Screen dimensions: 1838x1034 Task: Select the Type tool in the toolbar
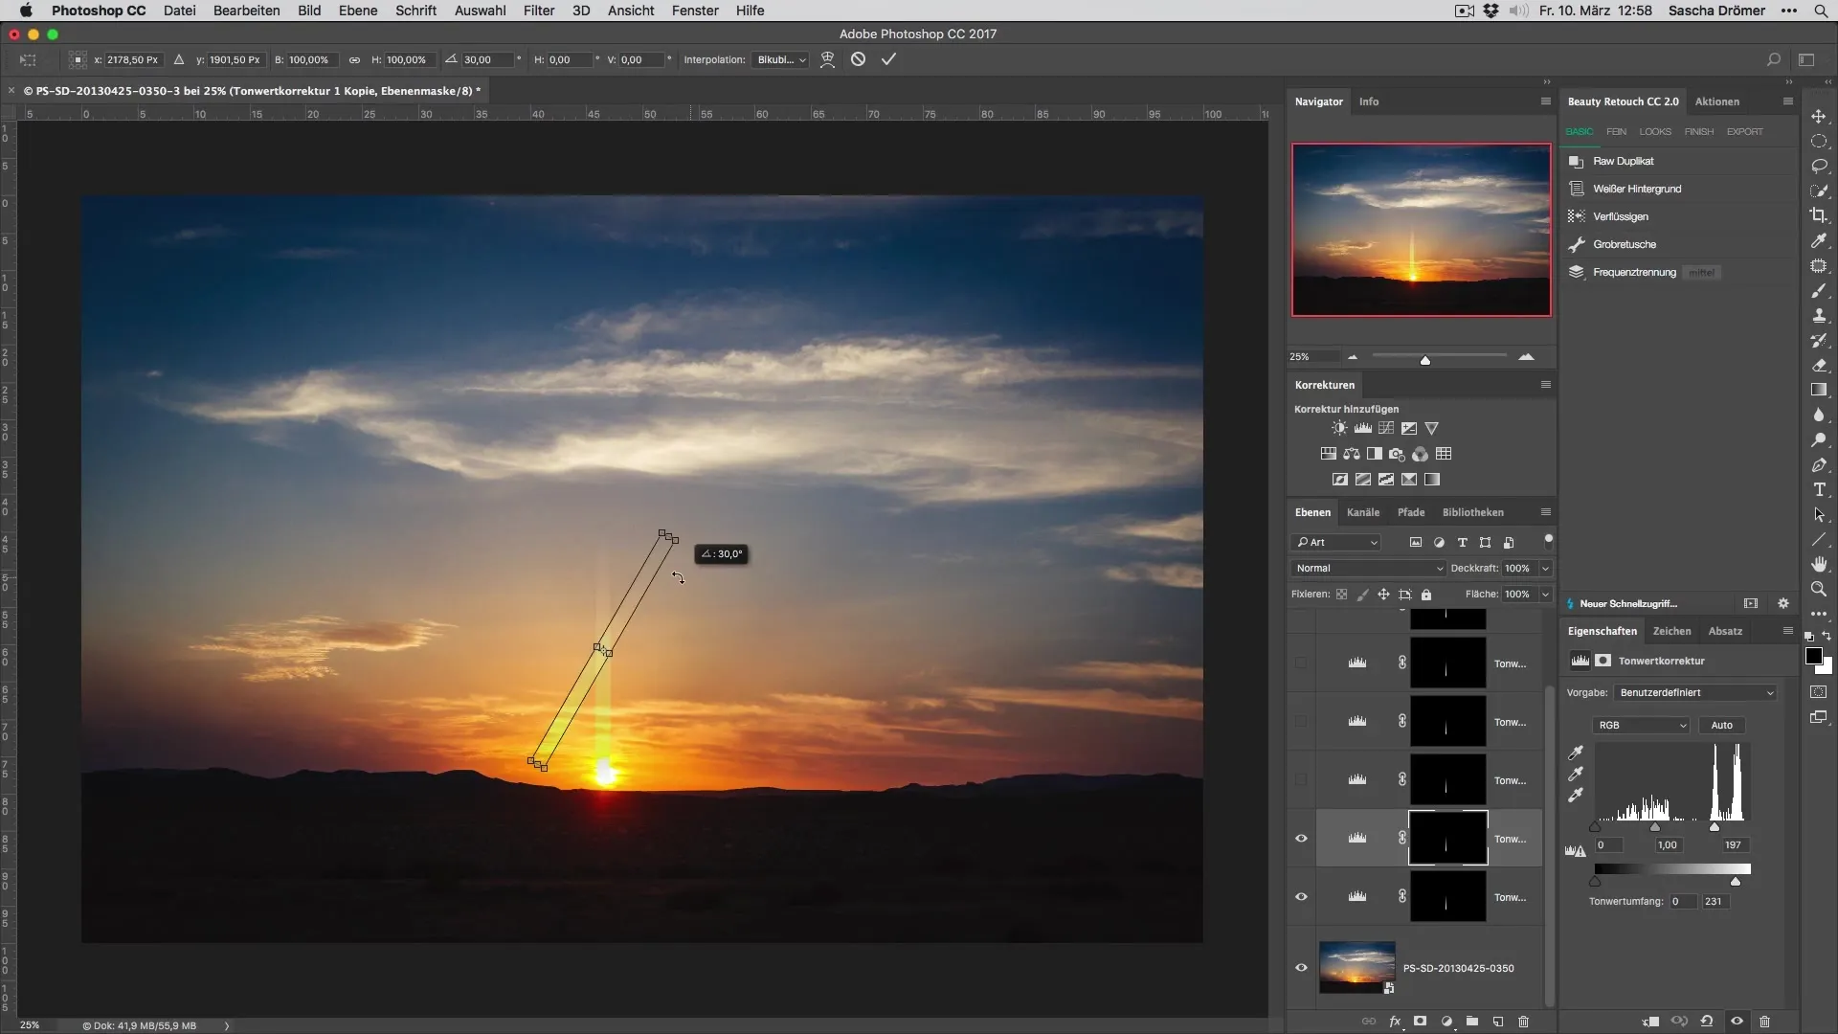coord(1819,489)
